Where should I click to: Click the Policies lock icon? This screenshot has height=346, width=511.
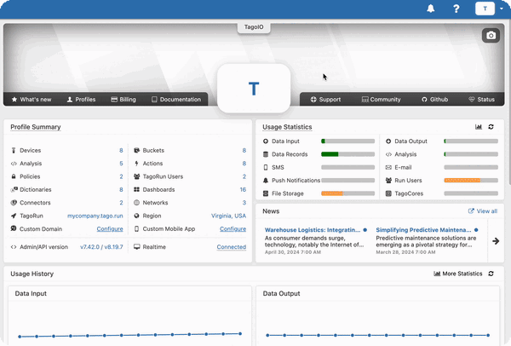click(x=14, y=176)
